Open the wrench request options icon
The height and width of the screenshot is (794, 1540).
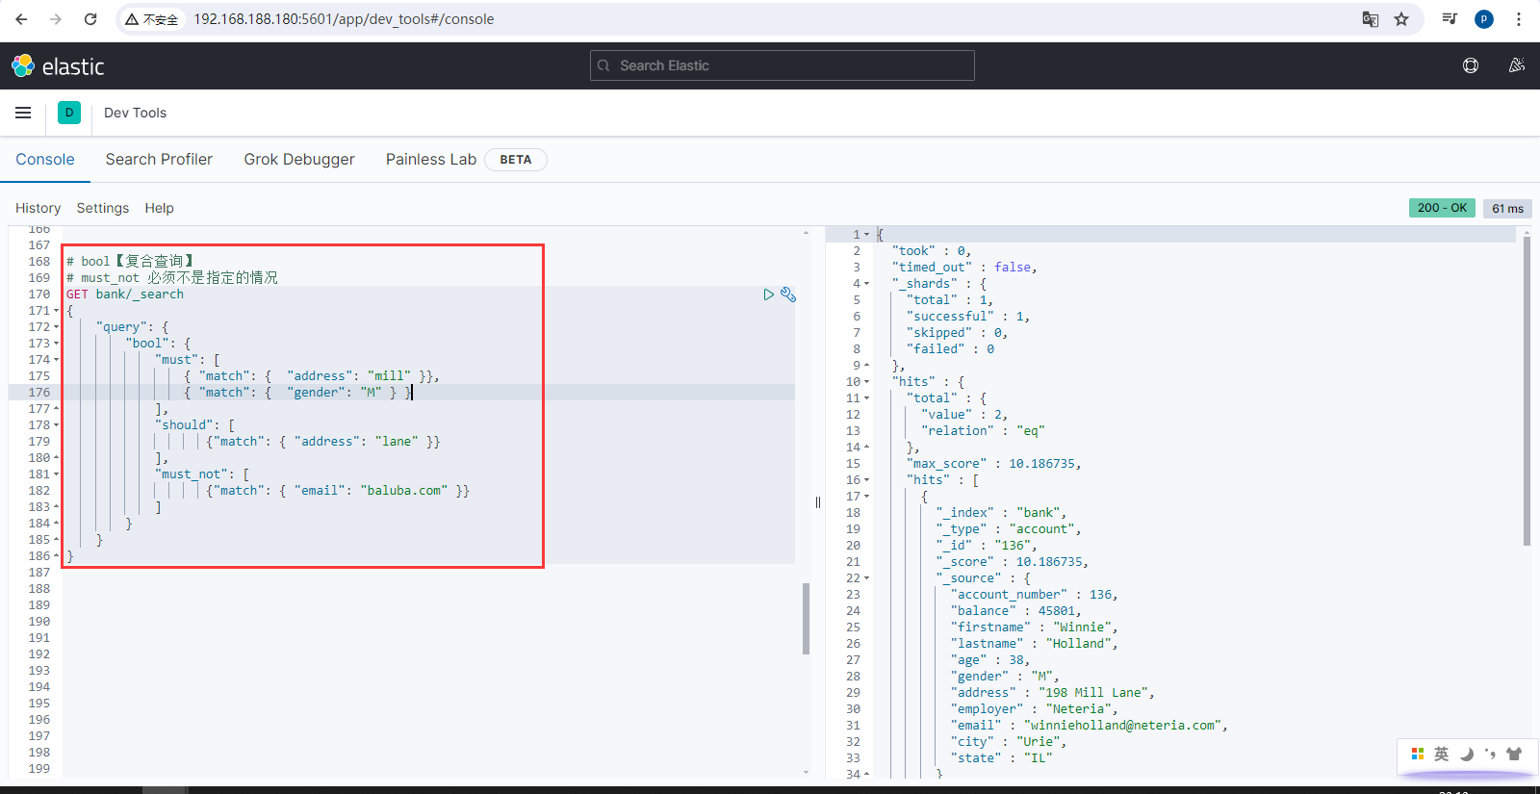(x=788, y=295)
